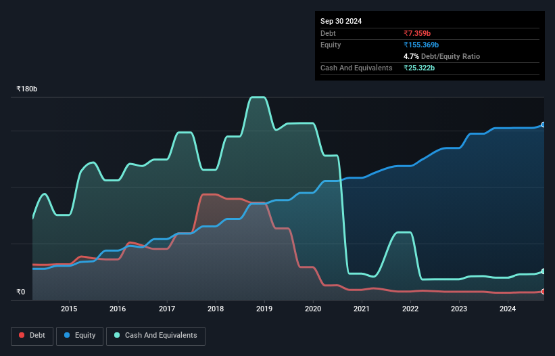This screenshot has width=555, height=356.
Task: Click the 2024 x-axis label
Action: (508, 309)
